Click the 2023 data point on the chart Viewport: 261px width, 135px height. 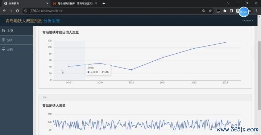click(x=225, y=42)
